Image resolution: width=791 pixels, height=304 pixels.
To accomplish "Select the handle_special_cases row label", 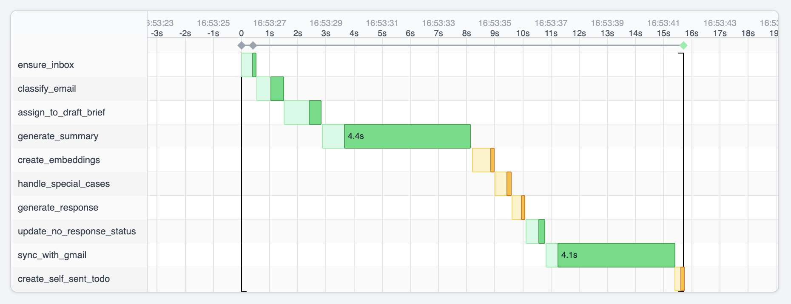I will point(64,184).
